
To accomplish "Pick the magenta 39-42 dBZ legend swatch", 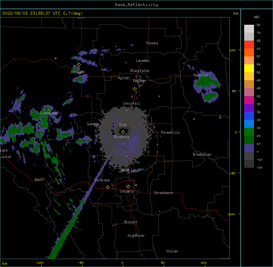I will point(249,100).
